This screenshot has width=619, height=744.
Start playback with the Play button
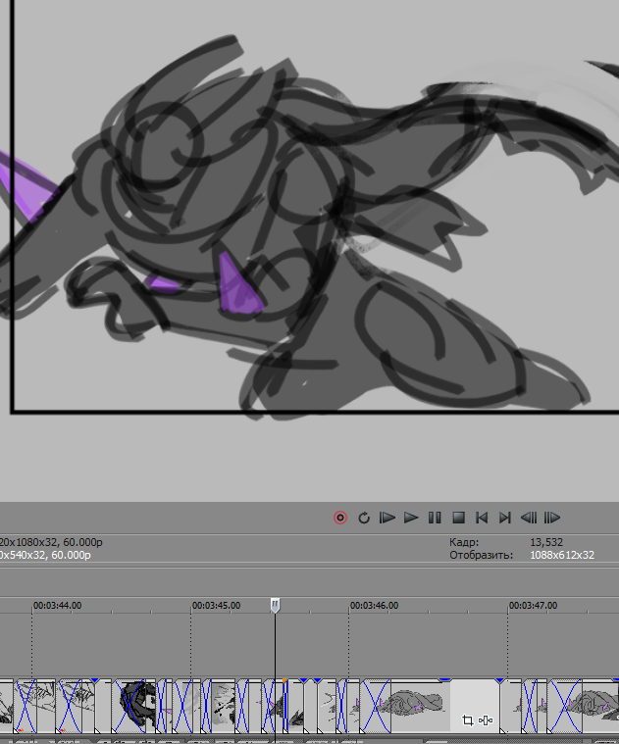coord(411,518)
